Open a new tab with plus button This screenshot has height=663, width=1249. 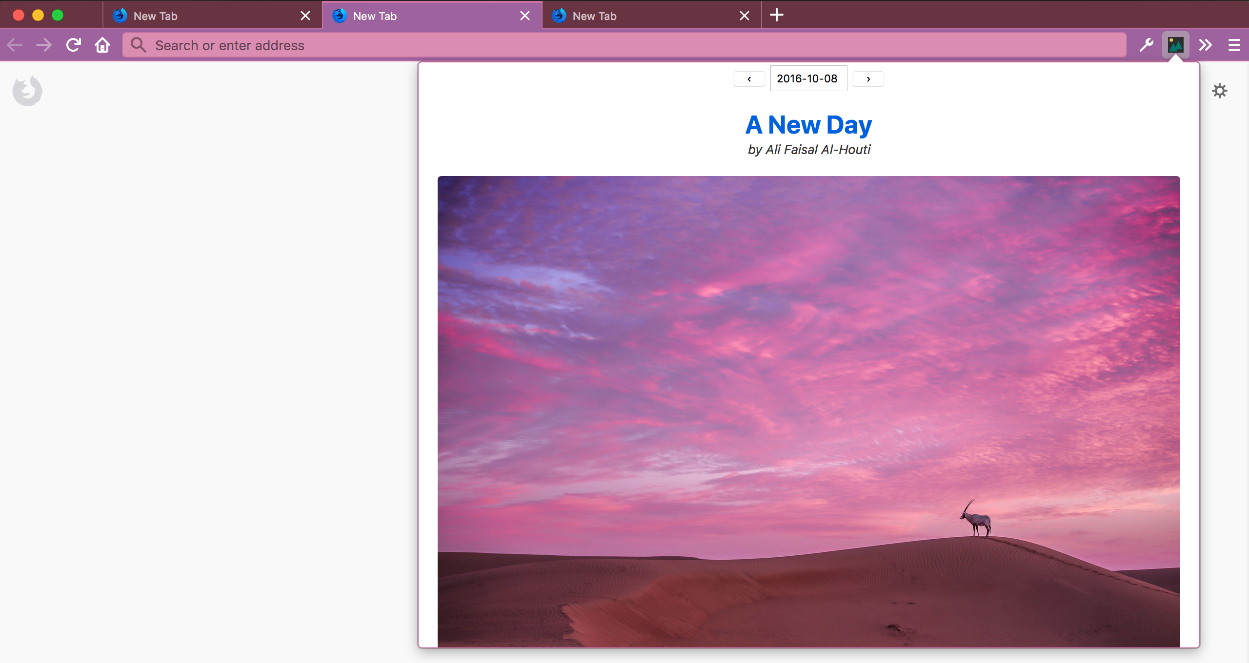pos(777,15)
